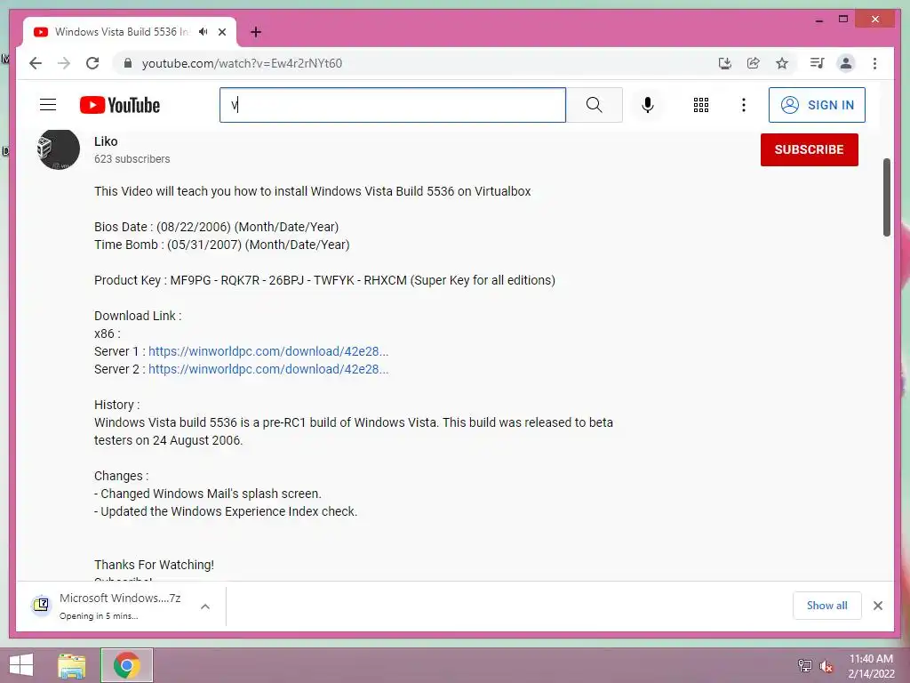
Task: Share this page using the share icon
Action: (x=754, y=63)
